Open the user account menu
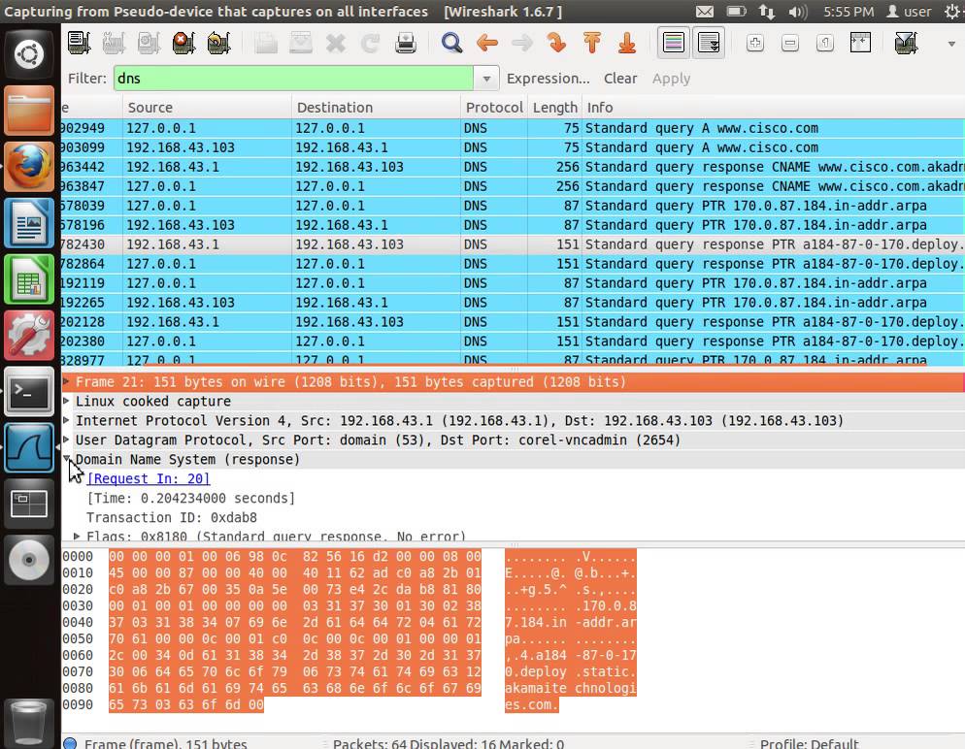The width and height of the screenshot is (965, 749). [x=909, y=12]
